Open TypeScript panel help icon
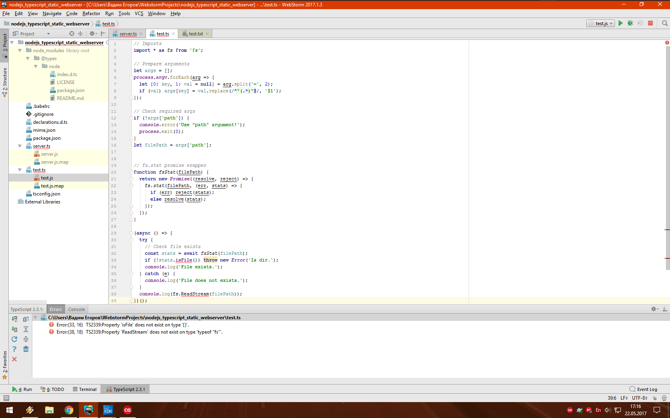The image size is (670, 418). 15,349
